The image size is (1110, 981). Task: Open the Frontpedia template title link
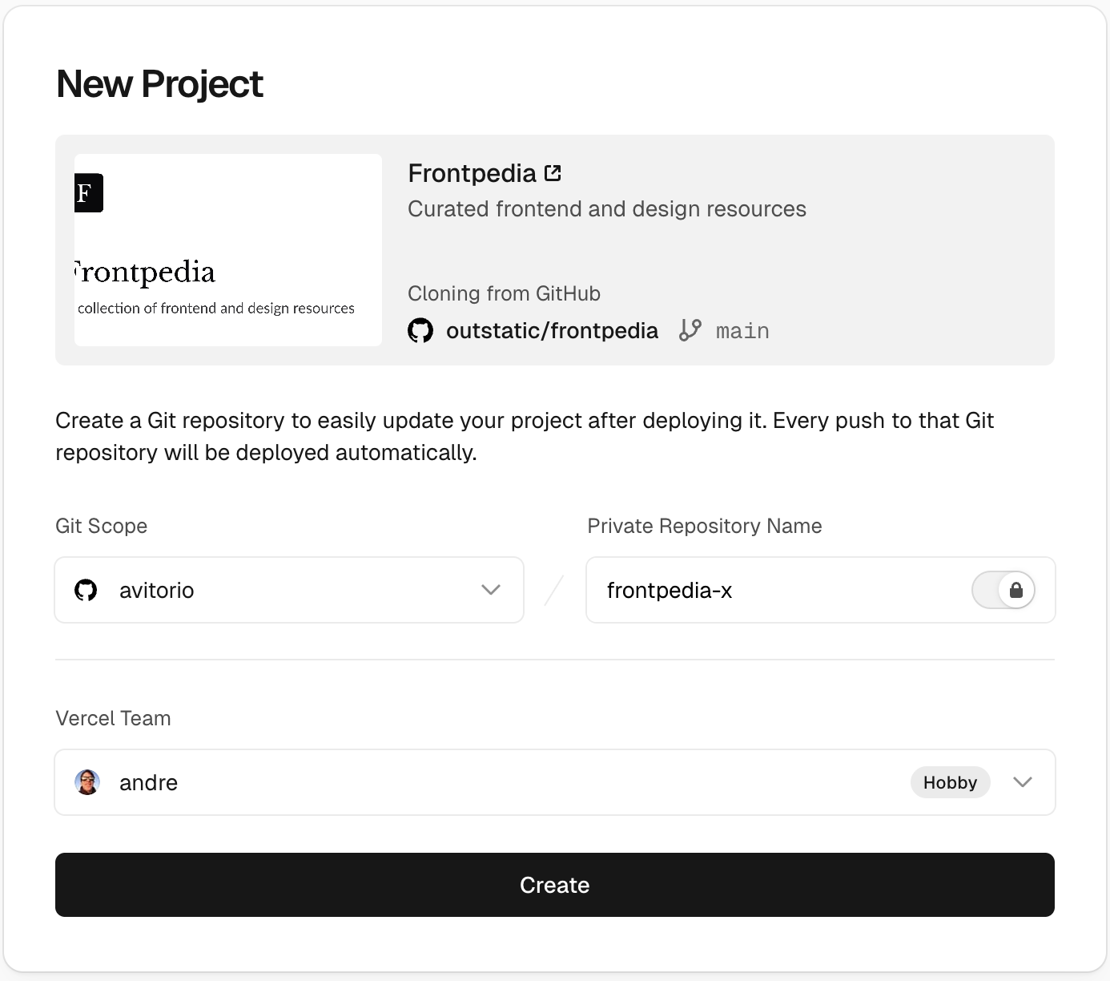[472, 173]
